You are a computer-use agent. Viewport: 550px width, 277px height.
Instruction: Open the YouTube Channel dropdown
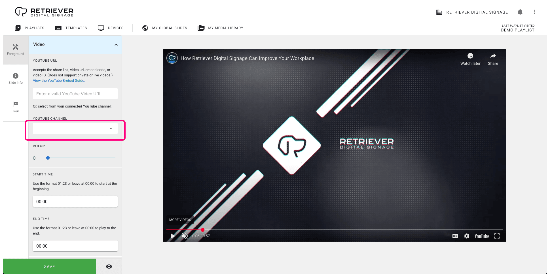point(75,128)
